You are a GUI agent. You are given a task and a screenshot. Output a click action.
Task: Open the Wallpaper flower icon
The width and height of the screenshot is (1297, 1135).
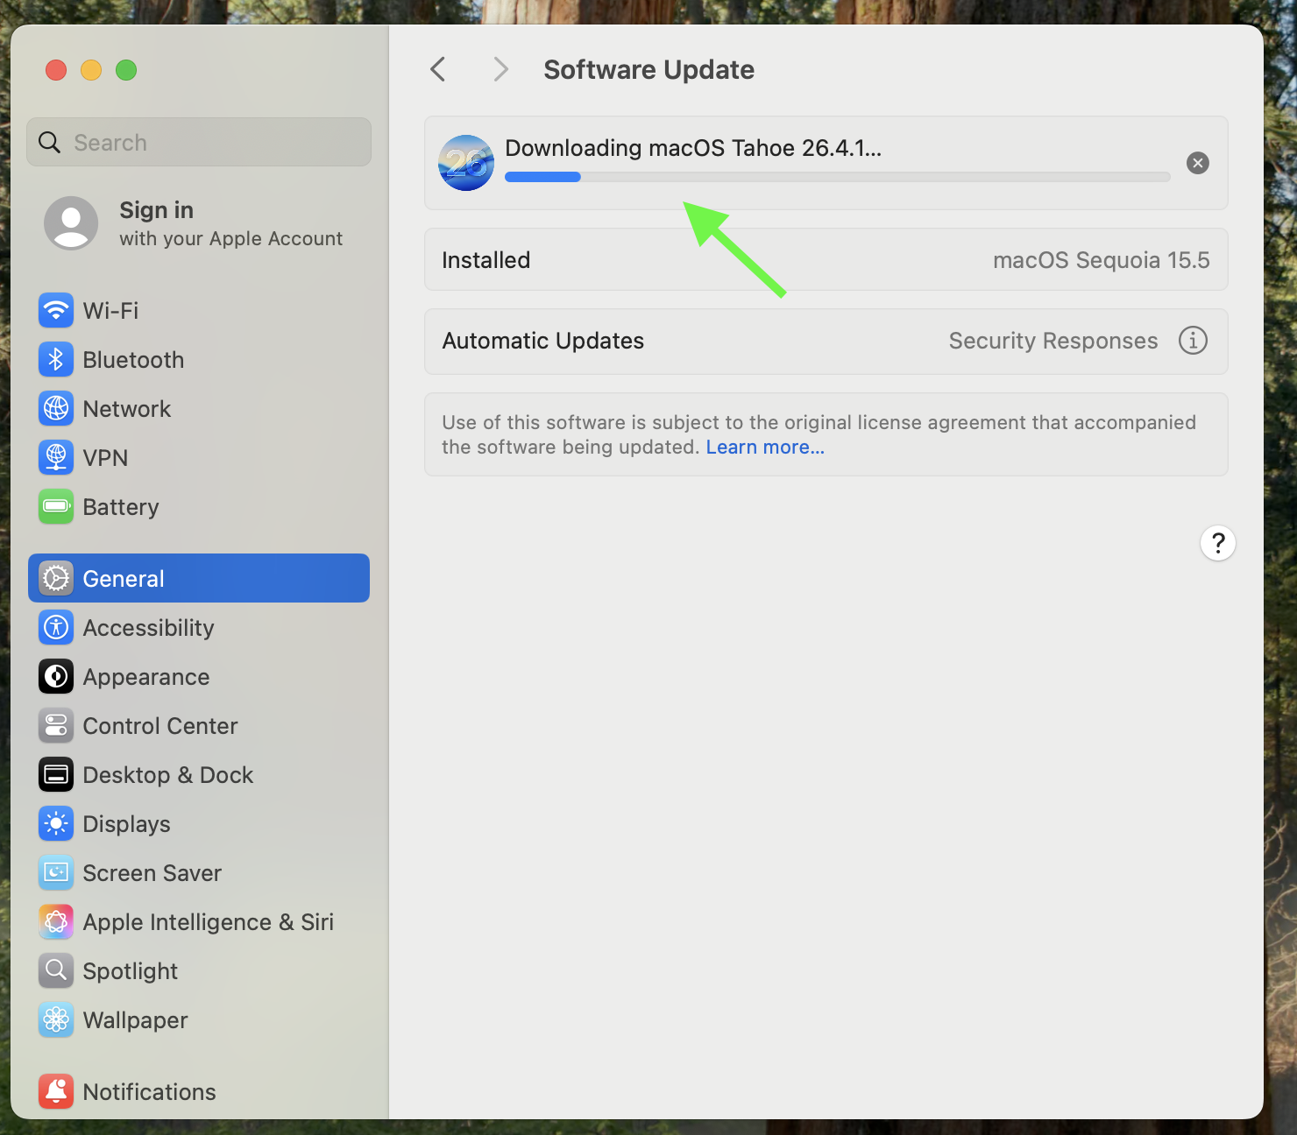tap(56, 1020)
